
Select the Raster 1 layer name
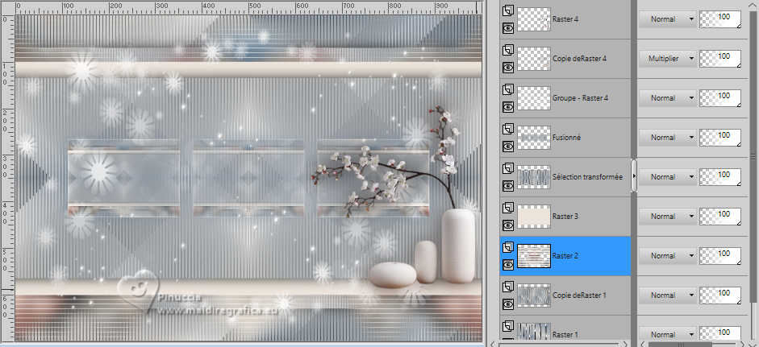(x=565, y=334)
